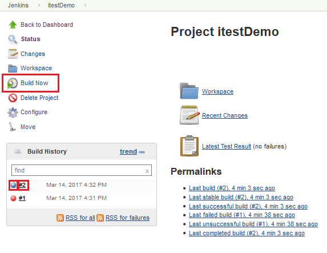
Task: Click the green Back to Dashboard arrow icon
Action: tap(13, 25)
